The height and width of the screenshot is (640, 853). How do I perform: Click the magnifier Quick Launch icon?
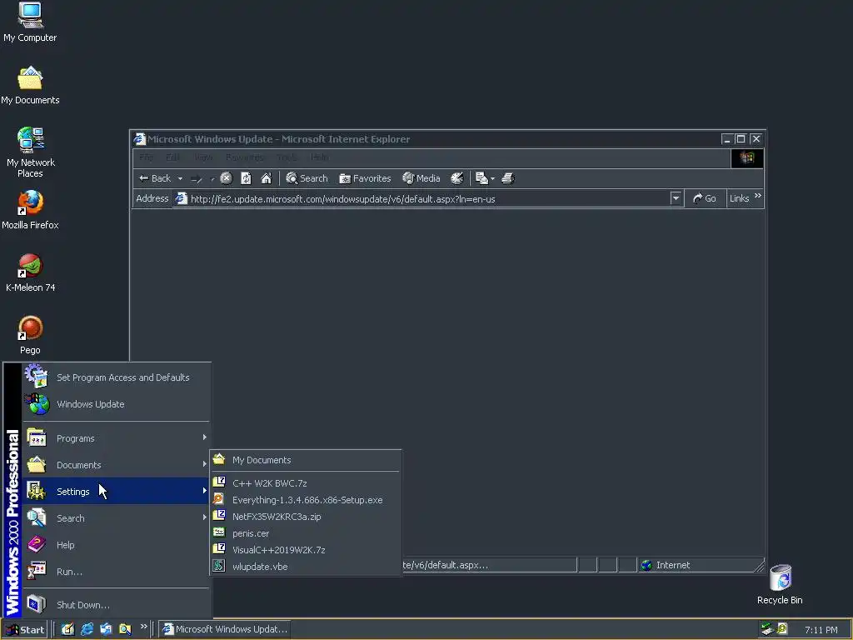(x=125, y=629)
